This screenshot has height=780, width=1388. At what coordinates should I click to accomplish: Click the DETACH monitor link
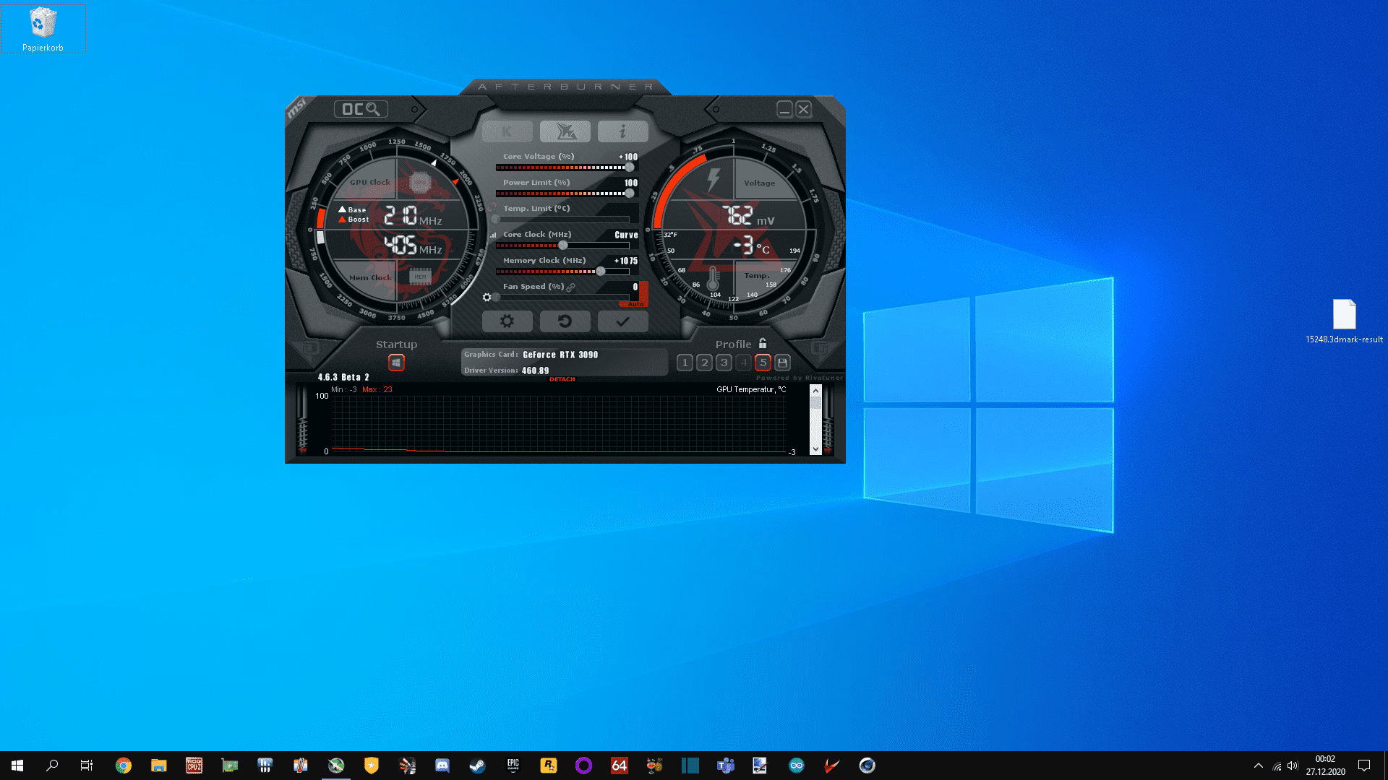click(x=562, y=379)
